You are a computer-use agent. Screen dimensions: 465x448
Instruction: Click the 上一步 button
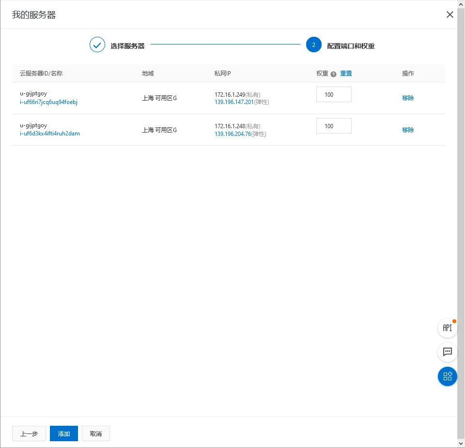[x=29, y=433]
